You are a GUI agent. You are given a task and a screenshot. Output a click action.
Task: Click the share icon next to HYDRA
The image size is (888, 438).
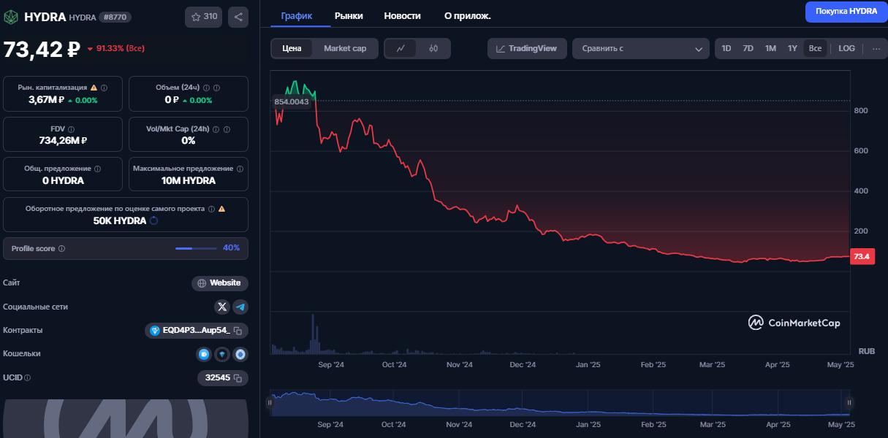click(238, 17)
